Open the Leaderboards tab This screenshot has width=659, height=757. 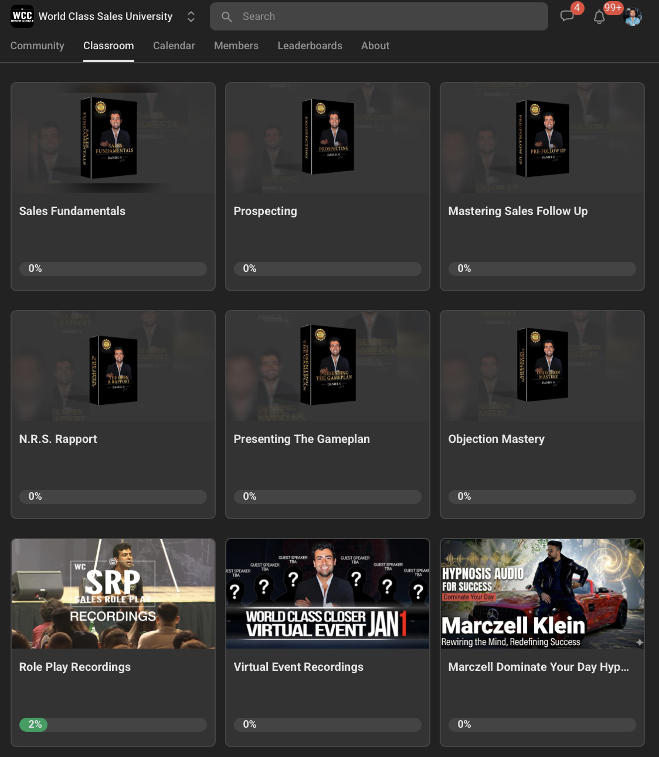coord(310,46)
